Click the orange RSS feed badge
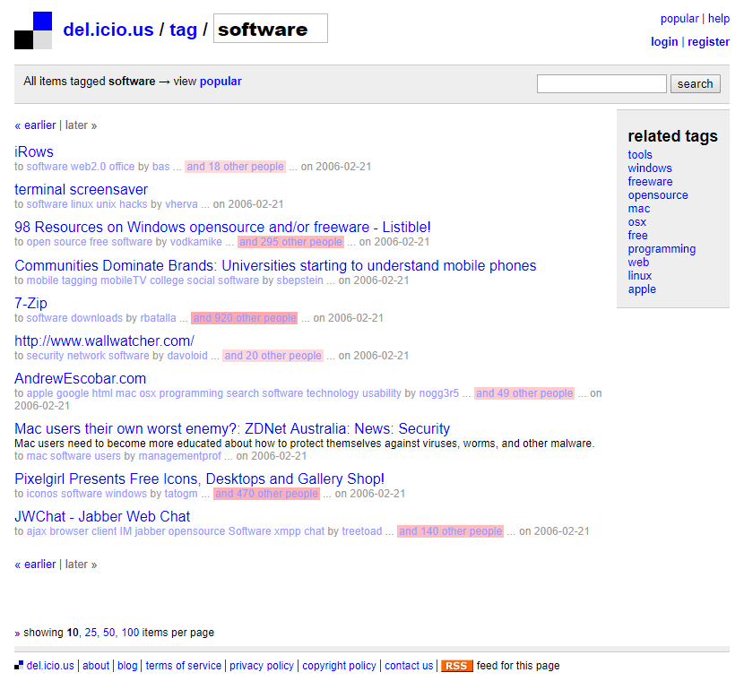The width and height of the screenshot is (744, 681). 456,666
